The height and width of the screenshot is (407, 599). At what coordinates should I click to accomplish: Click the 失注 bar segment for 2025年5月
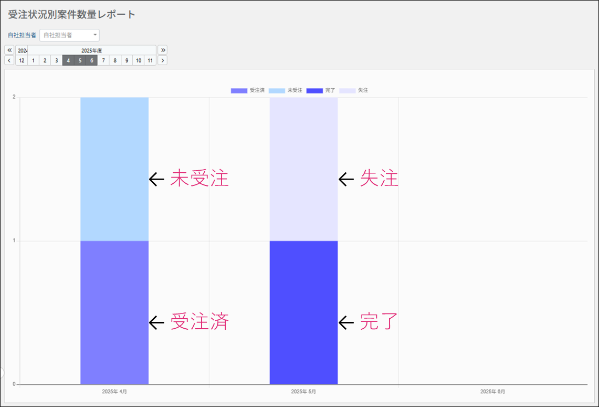tap(303, 169)
